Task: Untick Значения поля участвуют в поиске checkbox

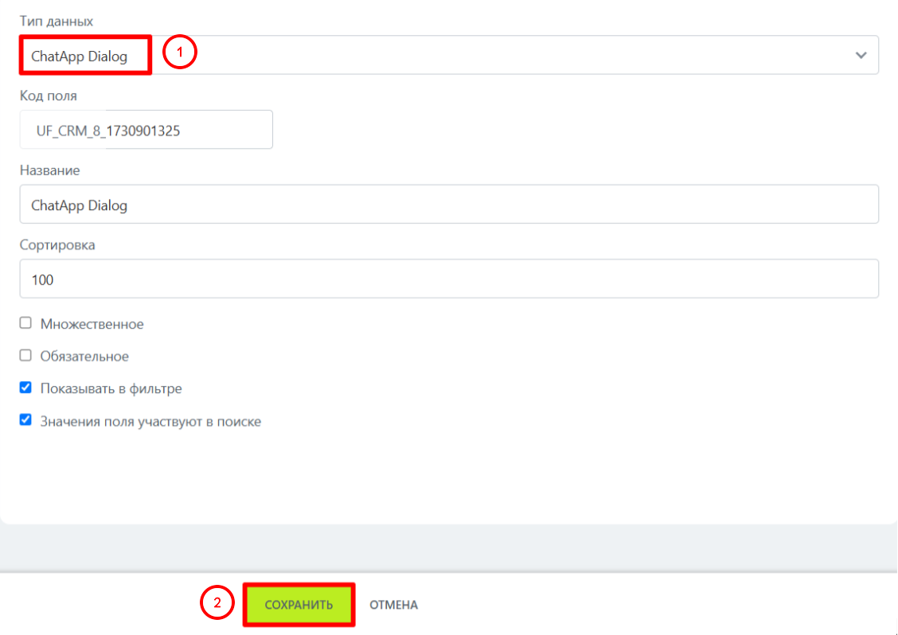Action: pos(25,421)
